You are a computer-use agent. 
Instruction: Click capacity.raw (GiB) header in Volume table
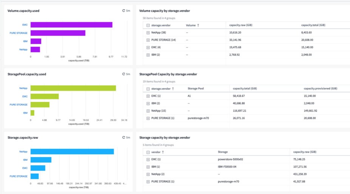coord(241,25)
